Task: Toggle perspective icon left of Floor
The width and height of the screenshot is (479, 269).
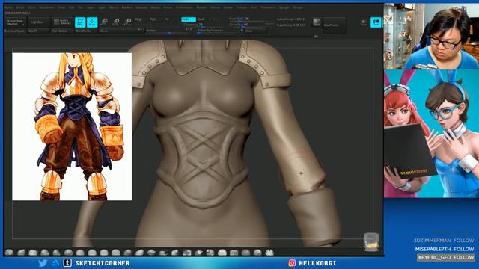Action: pos(364,22)
